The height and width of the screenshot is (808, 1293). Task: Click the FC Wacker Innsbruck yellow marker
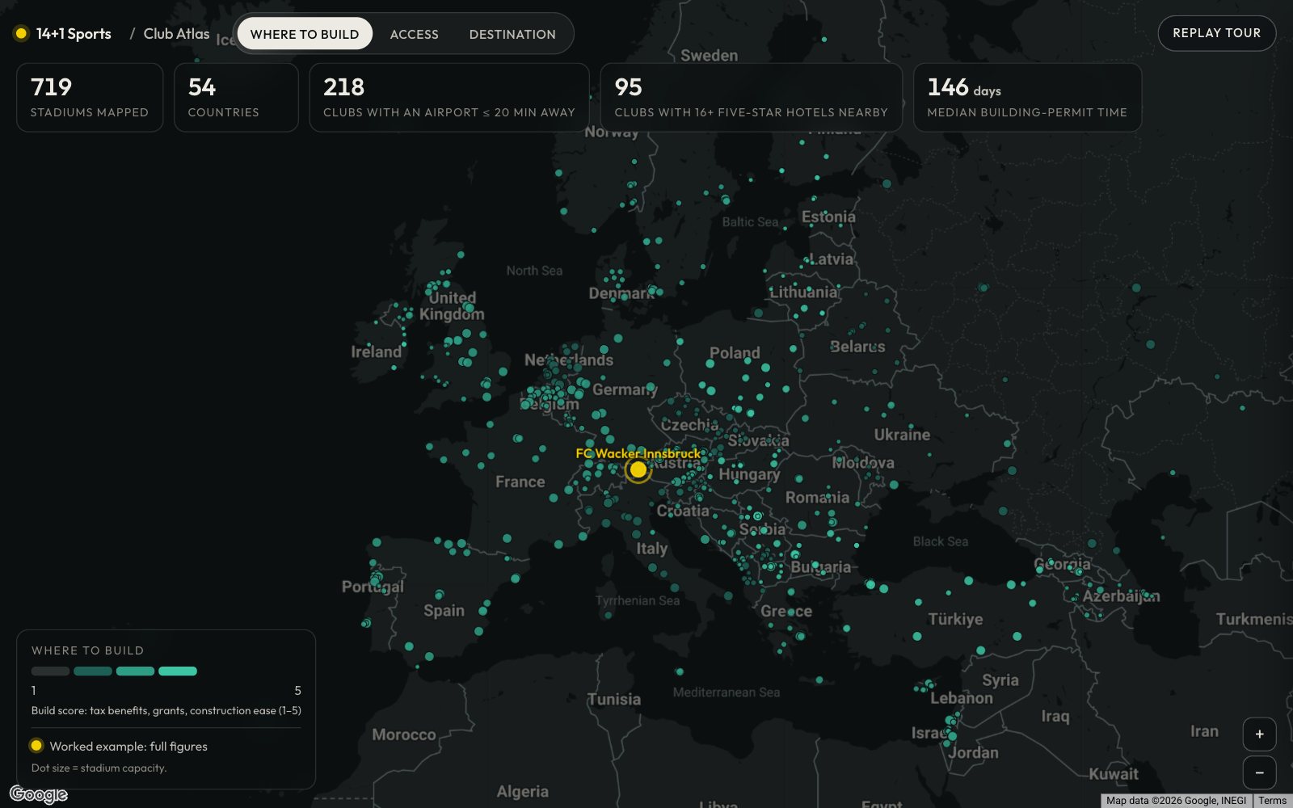(638, 469)
